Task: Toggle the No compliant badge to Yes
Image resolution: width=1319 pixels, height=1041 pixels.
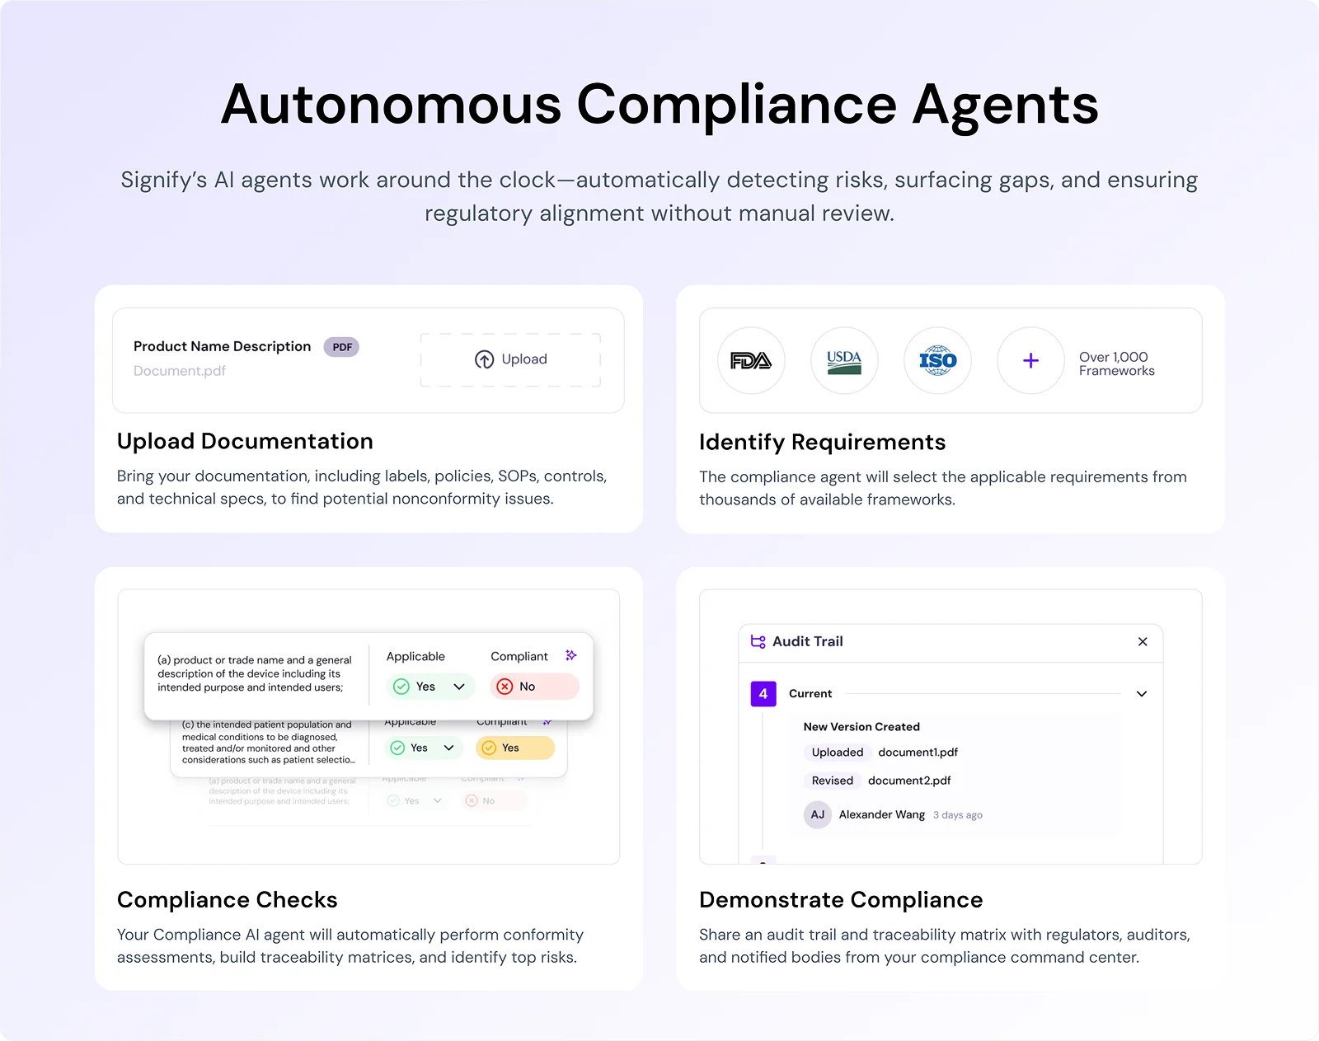Action: pos(534,686)
